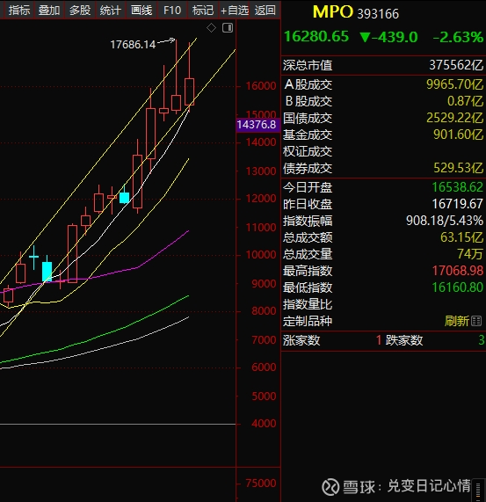Click the 统计 statistics button

coord(111,11)
